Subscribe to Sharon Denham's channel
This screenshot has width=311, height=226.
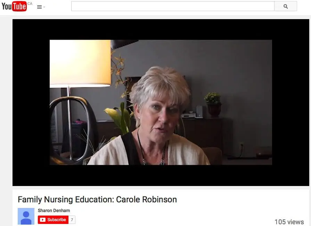click(x=53, y=220)
